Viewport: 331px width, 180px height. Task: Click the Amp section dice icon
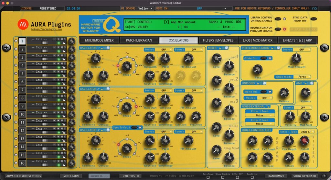coord(312,83)
